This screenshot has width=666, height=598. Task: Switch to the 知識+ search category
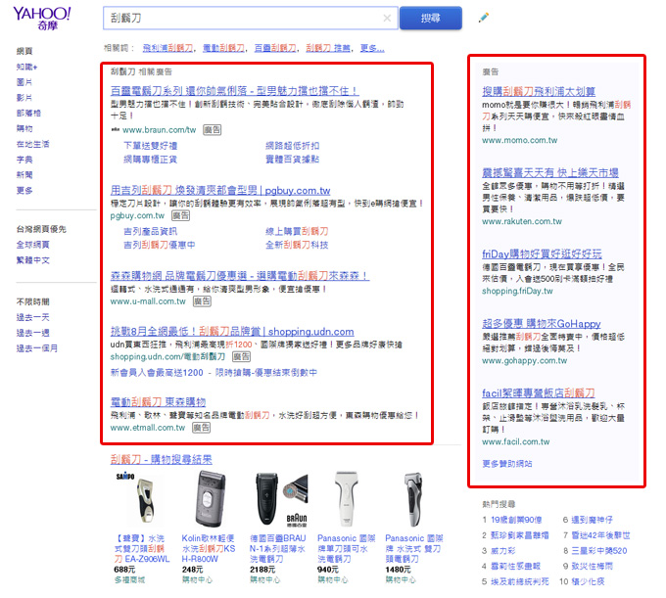tap(26, 68)
